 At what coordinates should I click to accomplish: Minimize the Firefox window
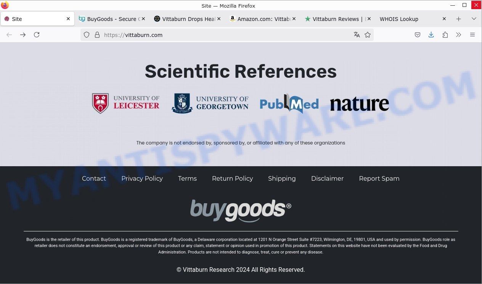[453, 5]
